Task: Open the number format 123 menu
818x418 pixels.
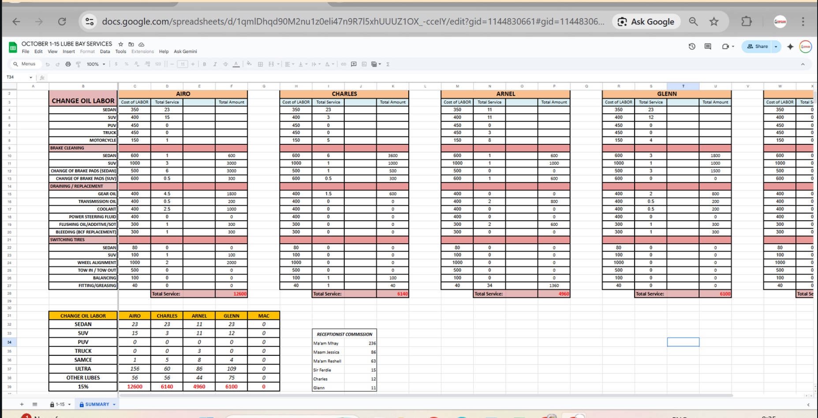Action: 158,64
